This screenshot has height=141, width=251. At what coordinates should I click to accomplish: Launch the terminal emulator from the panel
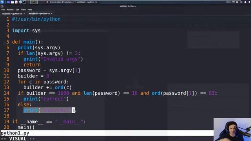pyautogui.click(x=24, y=2)
